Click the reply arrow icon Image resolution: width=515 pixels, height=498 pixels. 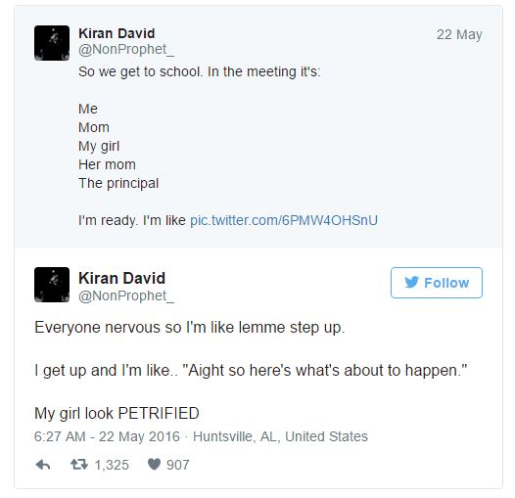coord(43,465)
